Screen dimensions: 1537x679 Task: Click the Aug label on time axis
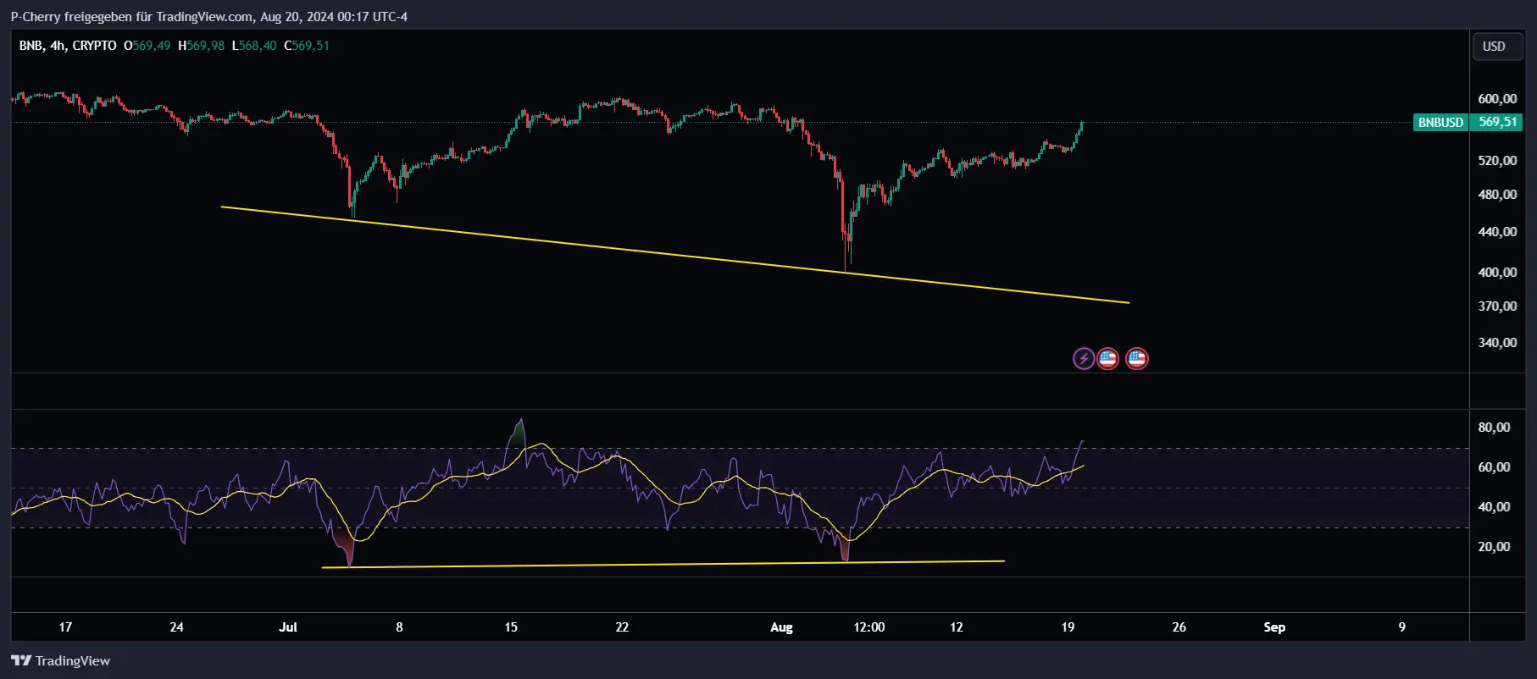781,627
